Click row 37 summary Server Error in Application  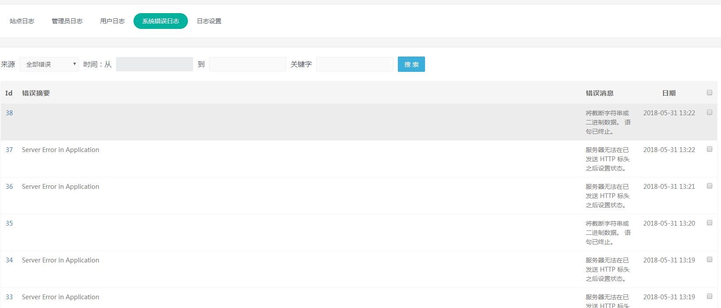click(x=61, y=150)
